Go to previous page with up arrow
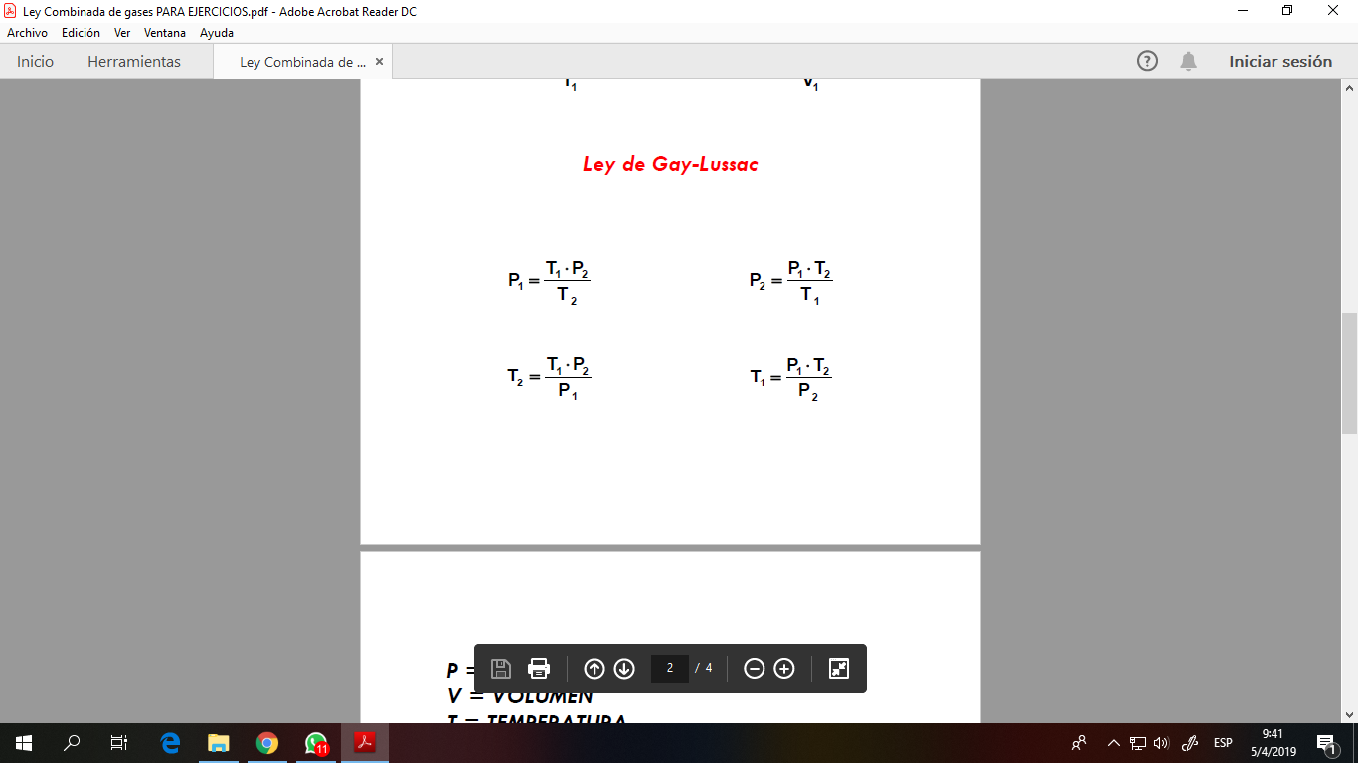The width and height of the screenshot is (1358, 763). click(x=594, y=669)
